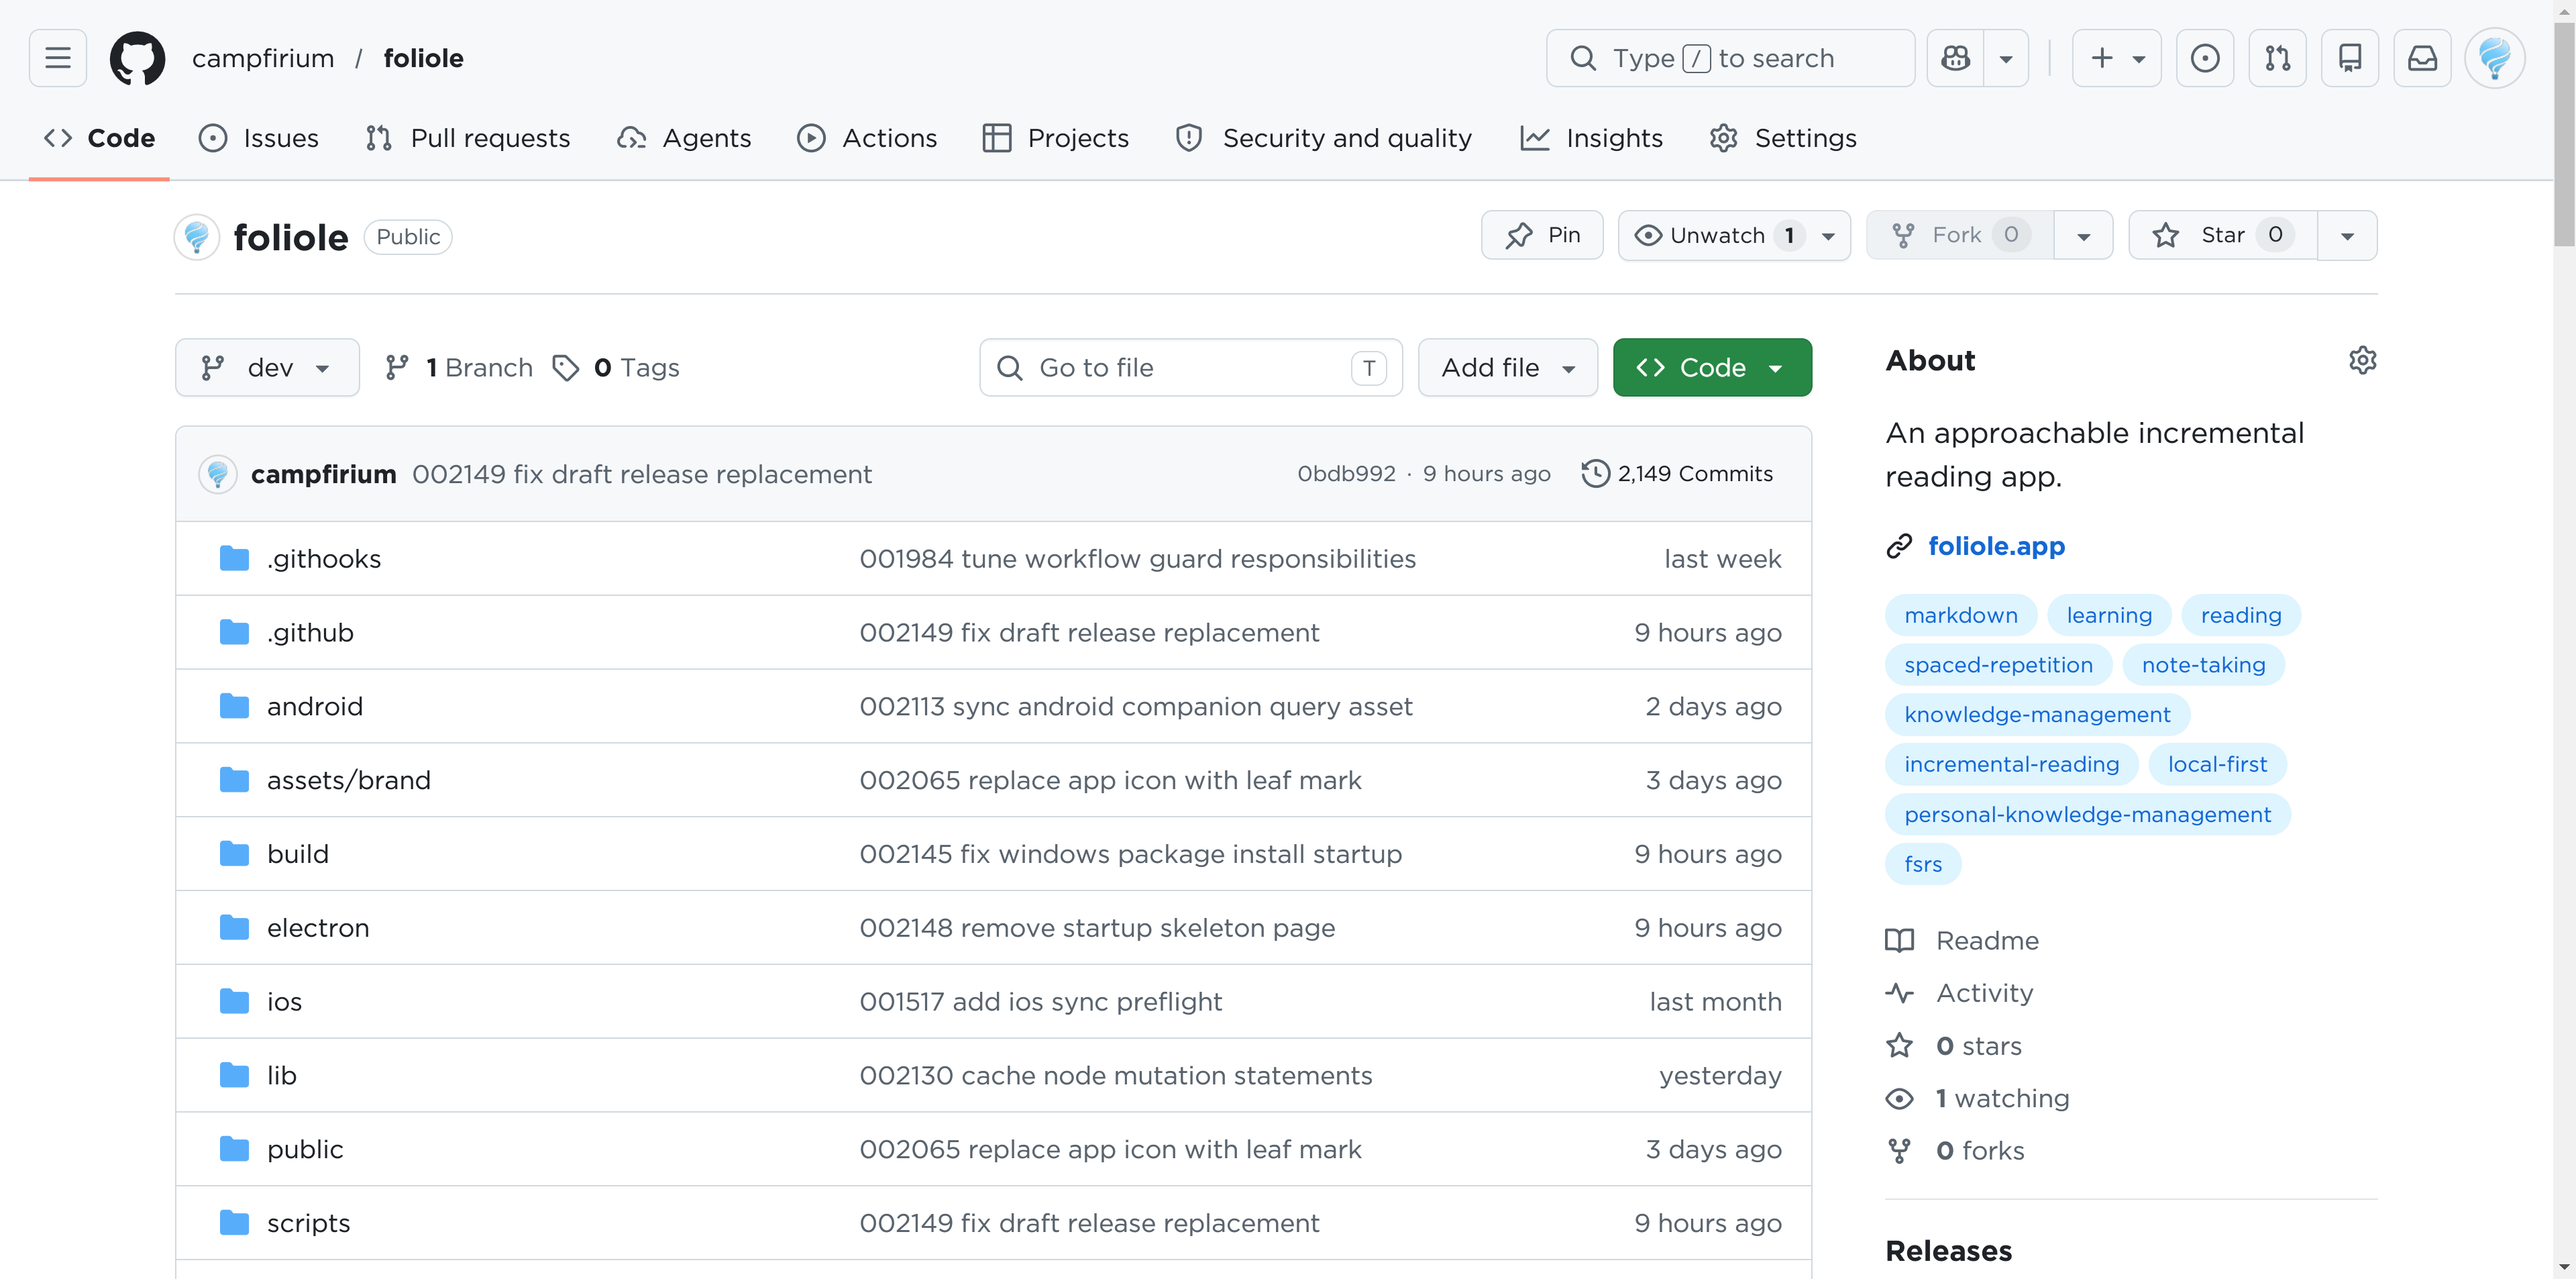
Task: Open the repository Settings tab
Action: [1782, 138]
